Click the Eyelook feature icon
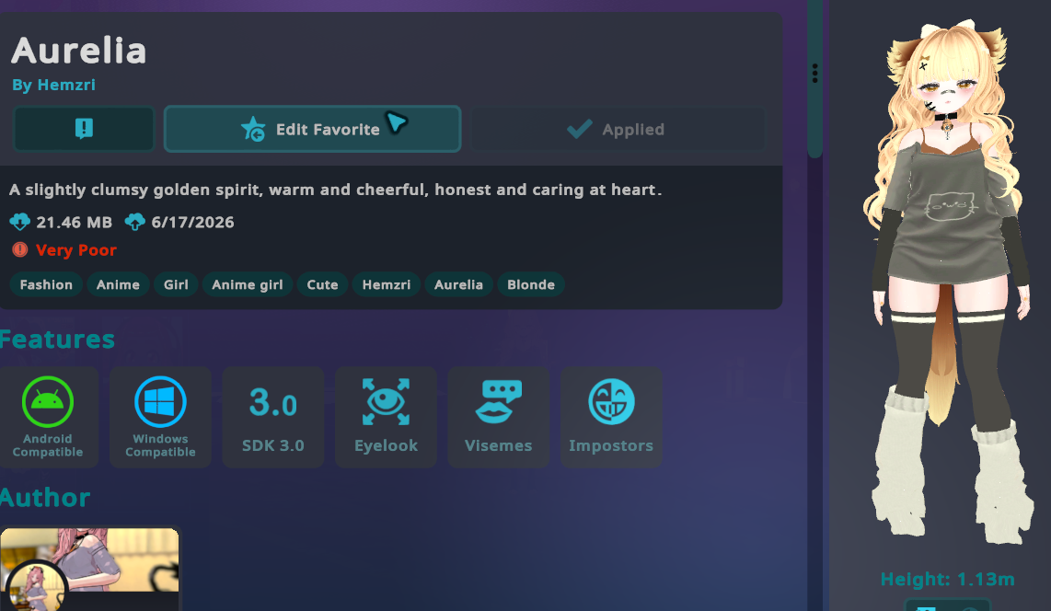The height and width of the screenshot is (611, 1051). click(x=386, y=417)
